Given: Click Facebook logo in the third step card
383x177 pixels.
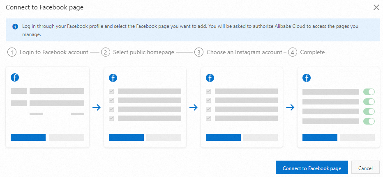Looking at the screenshot, I should tap(210, 77).
